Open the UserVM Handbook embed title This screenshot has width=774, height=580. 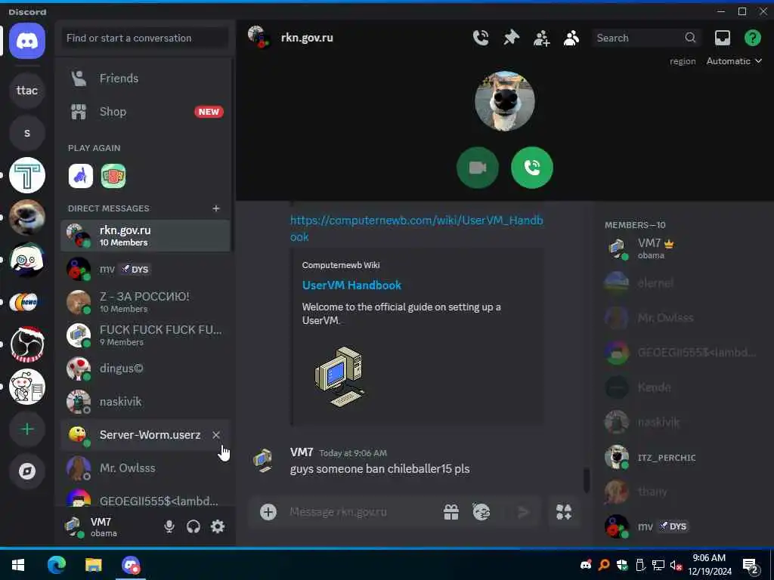pyautogui.click(x=351, y=285)
